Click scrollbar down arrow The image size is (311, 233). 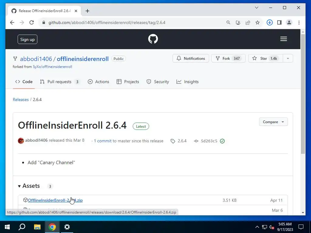pyautogui.click(x=303, y=213)
